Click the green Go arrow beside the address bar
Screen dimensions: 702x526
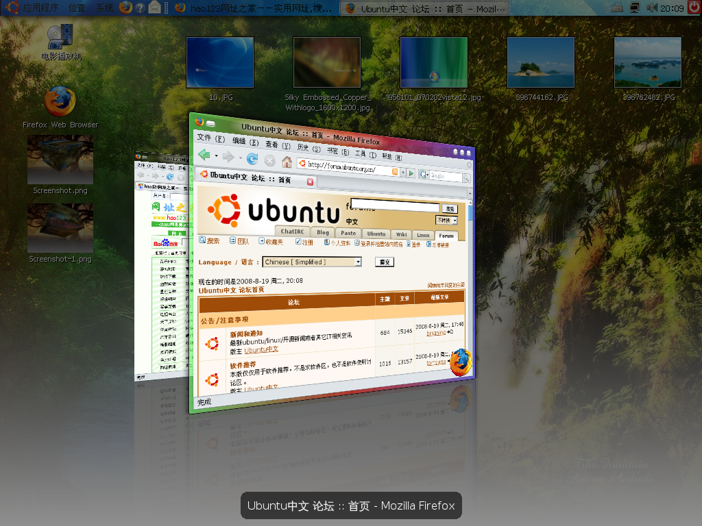pos(411,173)
